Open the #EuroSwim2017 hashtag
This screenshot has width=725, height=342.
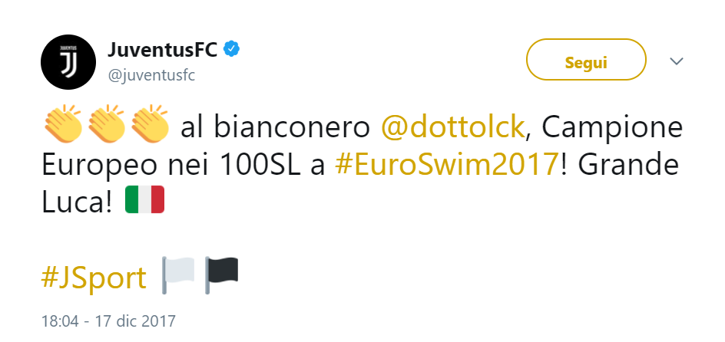447,166
